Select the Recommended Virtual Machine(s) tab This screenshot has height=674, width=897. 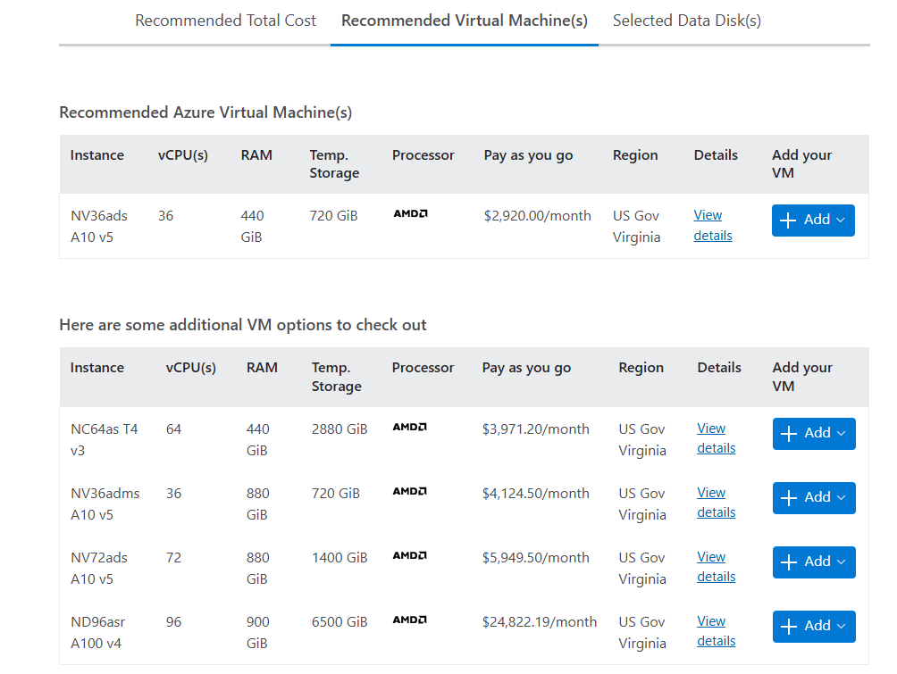click(x=464, y=20)
